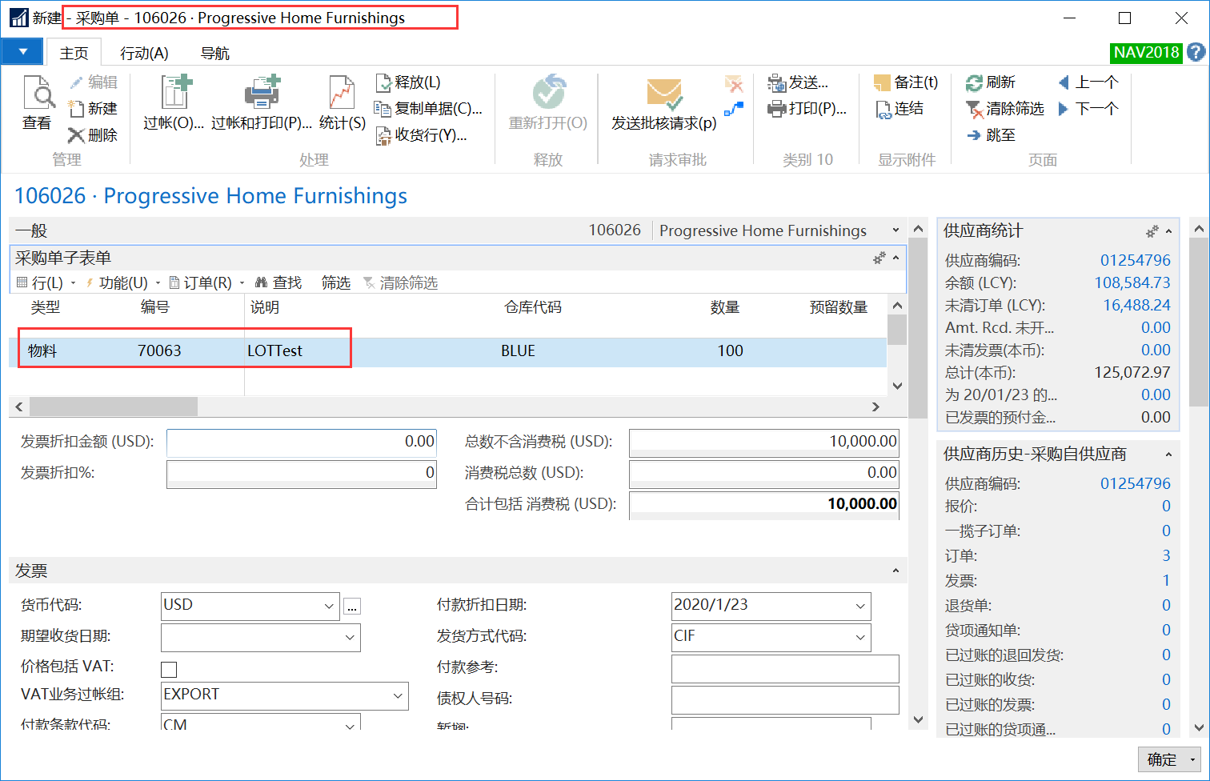This screenshot has width=1210, height=781.
Task: Click the flow connector icon under cancel approval
Action: point(734,109)
